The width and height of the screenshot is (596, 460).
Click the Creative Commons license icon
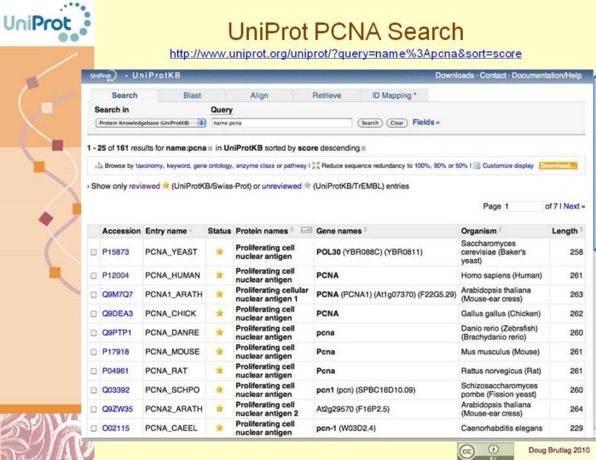tap(466, 449)
